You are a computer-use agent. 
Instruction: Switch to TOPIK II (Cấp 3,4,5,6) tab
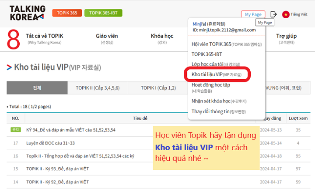click(x=98, y=88)
